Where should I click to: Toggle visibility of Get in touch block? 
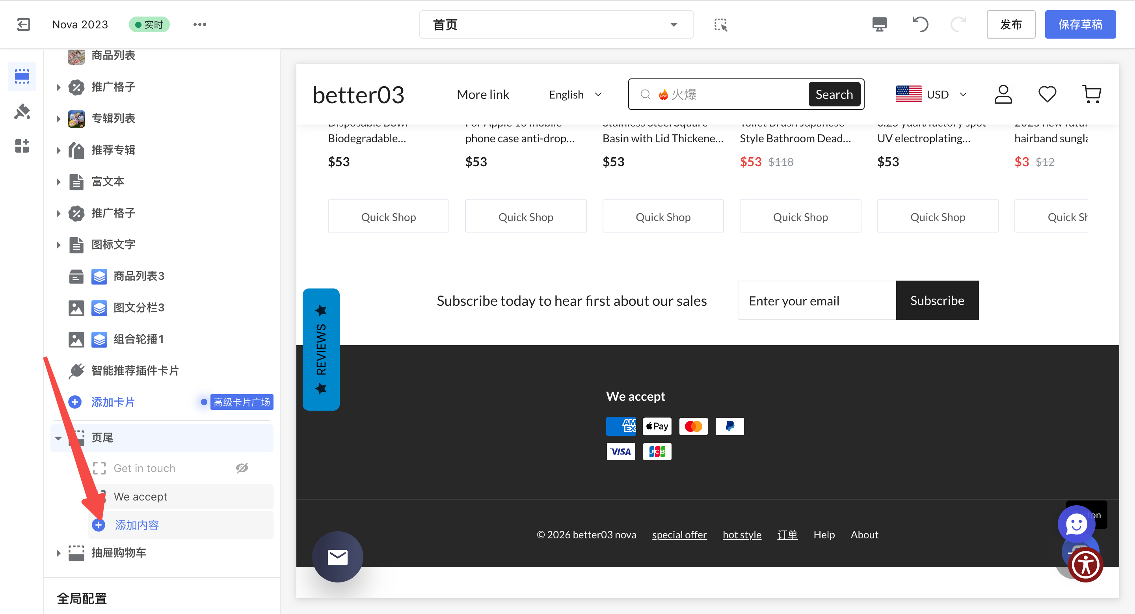point(242,468)
